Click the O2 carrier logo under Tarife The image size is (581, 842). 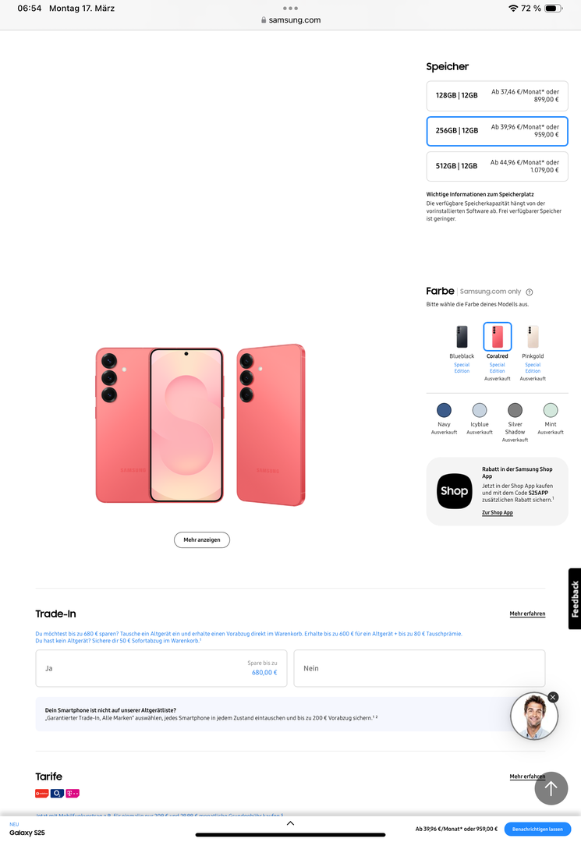click(57, 793)
